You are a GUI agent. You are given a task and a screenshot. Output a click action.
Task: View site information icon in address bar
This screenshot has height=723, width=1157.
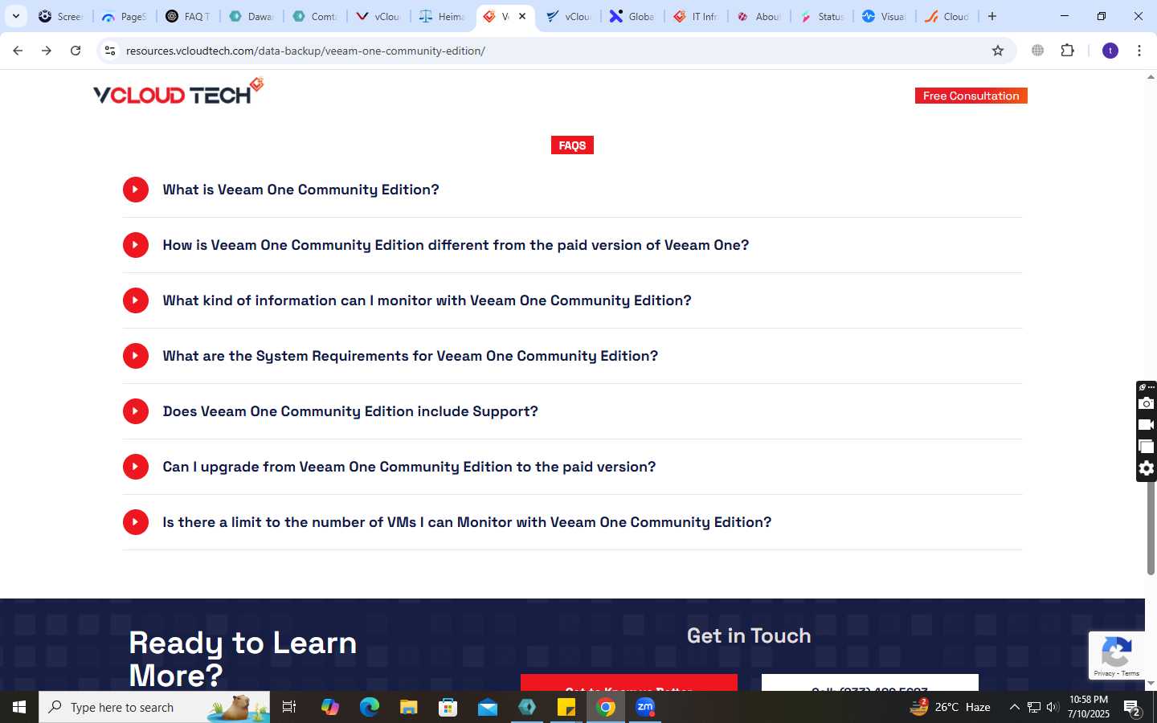pos(110,51)
